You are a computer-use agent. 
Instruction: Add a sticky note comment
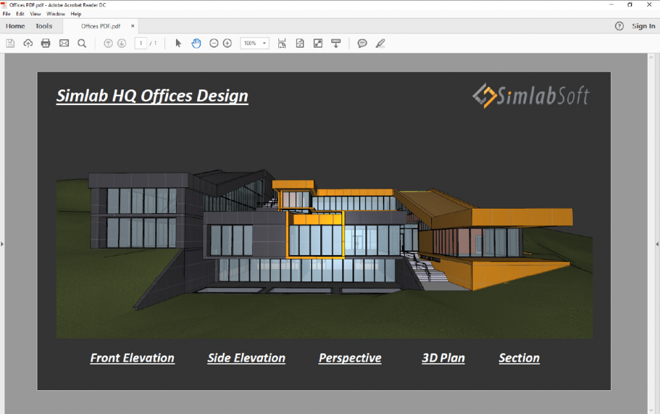[362, 43]
